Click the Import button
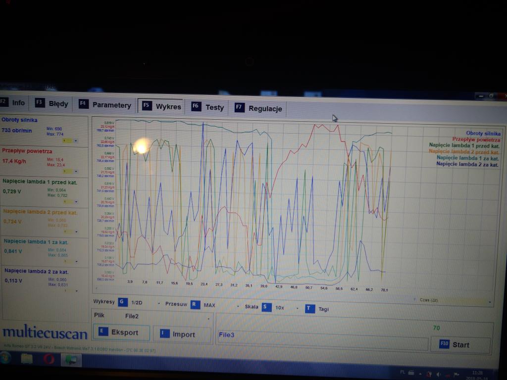507x380 pixels. (182, 334)
